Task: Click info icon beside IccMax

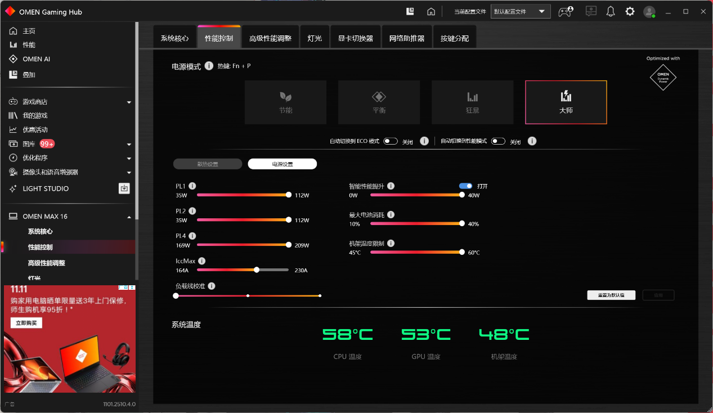Action: pyautogui.click(x=201, y=261)
